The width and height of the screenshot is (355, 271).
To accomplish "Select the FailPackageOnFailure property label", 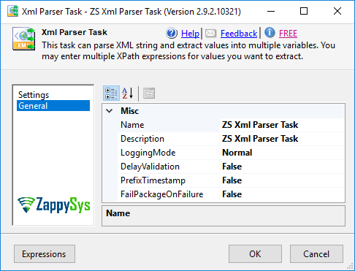I will 162,194.
